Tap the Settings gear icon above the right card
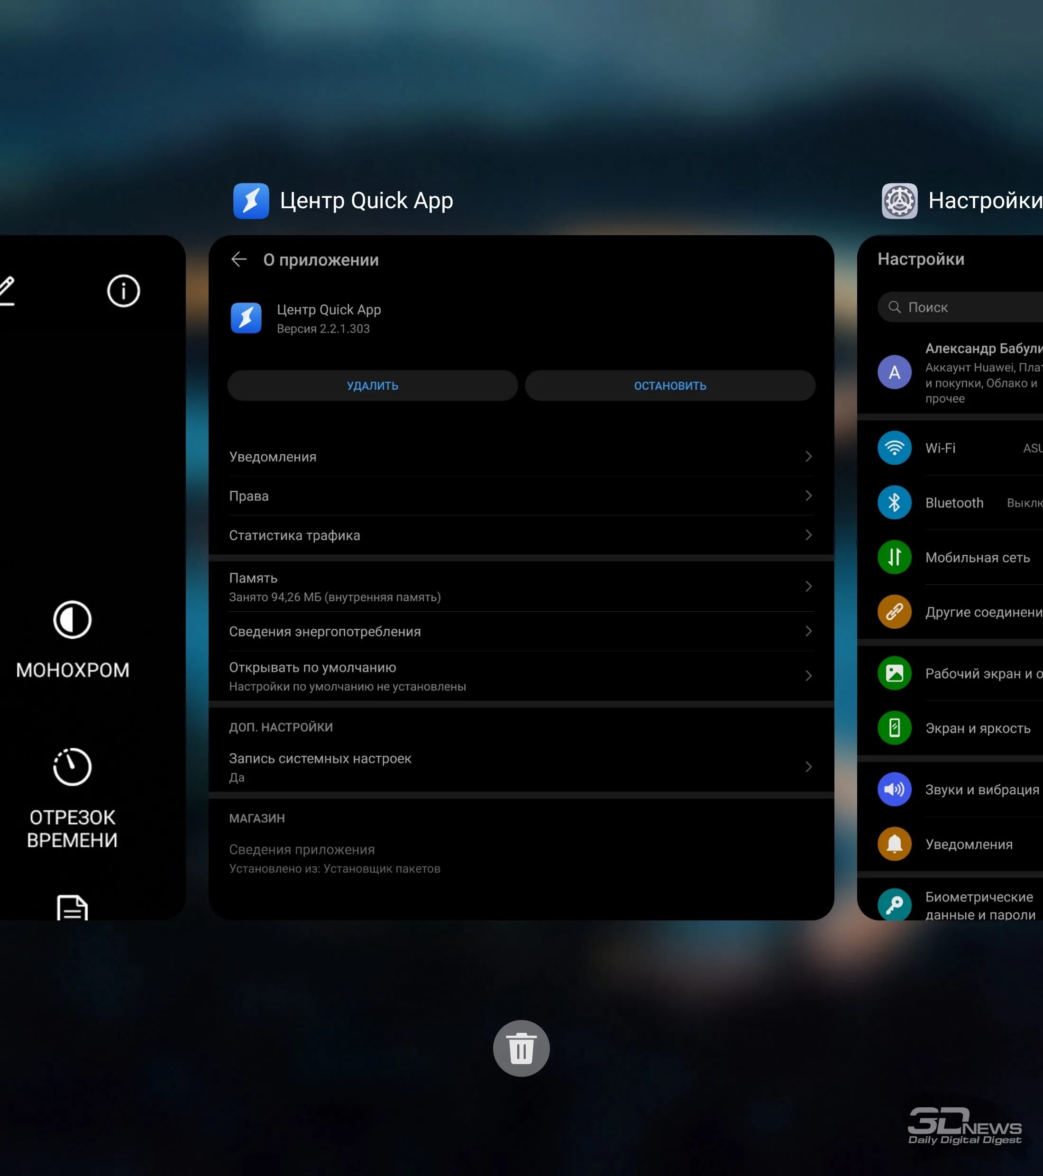The image size is (1043, 1176). click(x=900, y=201)
